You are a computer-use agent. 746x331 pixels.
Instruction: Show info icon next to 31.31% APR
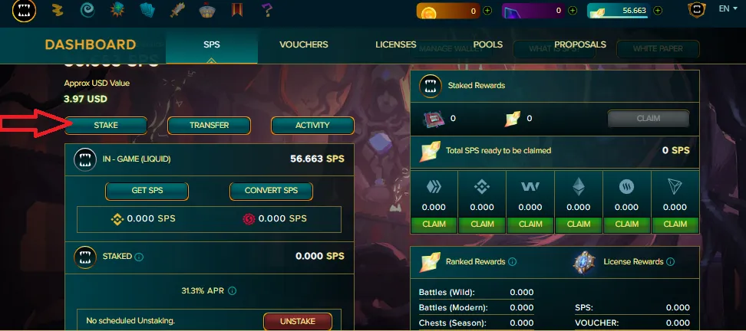233,290
